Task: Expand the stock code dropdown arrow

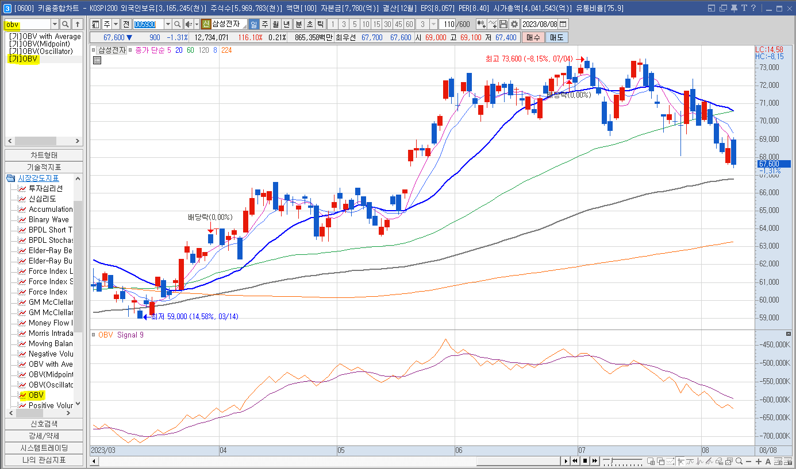Action: 168,24
